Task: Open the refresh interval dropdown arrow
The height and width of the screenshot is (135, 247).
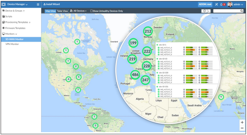Action: tap(209, 11)
